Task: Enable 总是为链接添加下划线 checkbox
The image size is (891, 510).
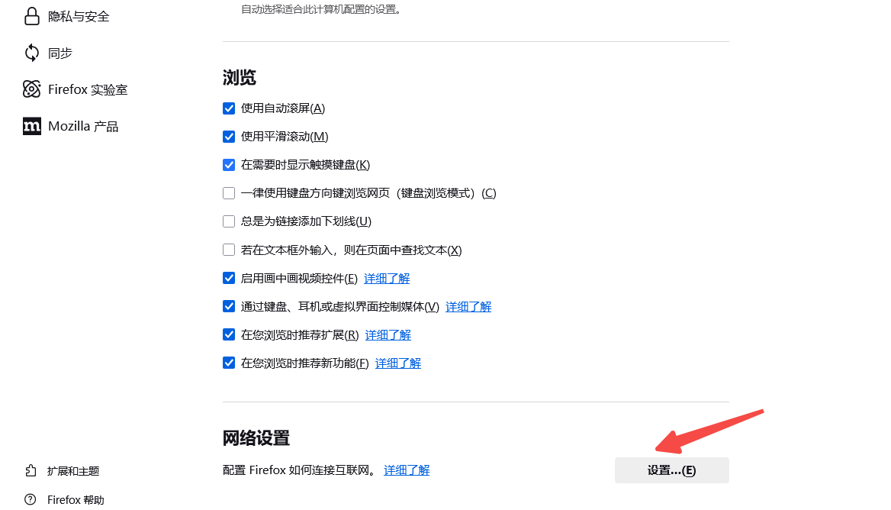Action: [229, 221]
